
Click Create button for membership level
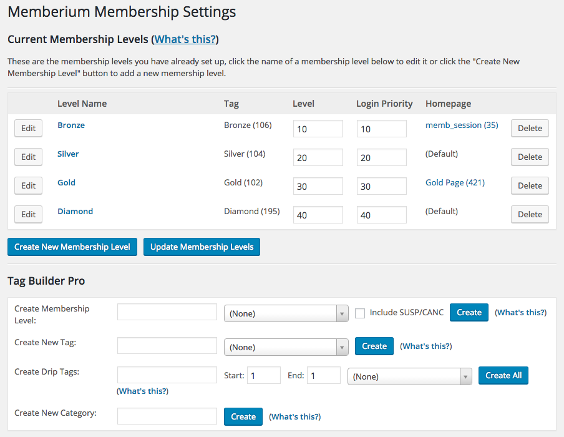tap(469, 312)
